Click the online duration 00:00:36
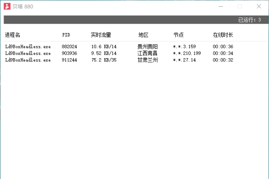 click(x=223, y=47)
